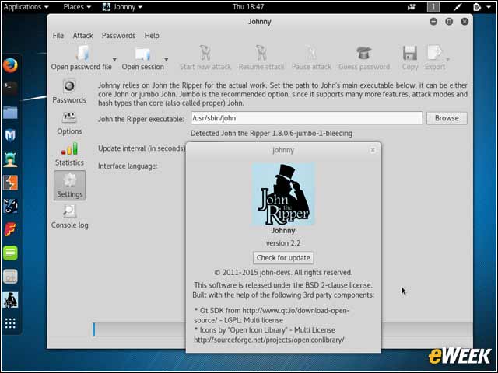498x373 pixels.
Task: Select the Settings sidebar panel
Action: pyautogui.click(x=69, y=186)
